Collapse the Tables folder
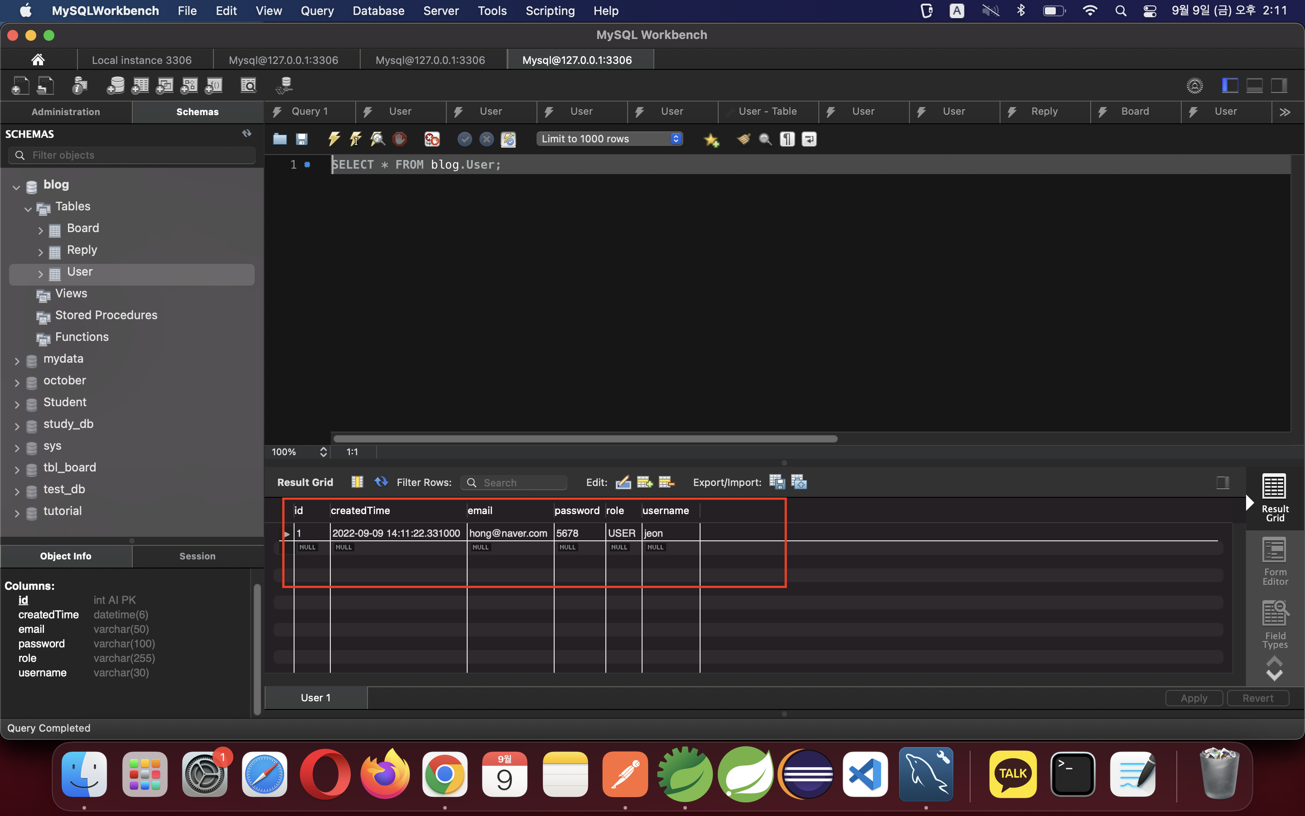The height and width of the screenshot is (816, 1305). pos(28,209)
